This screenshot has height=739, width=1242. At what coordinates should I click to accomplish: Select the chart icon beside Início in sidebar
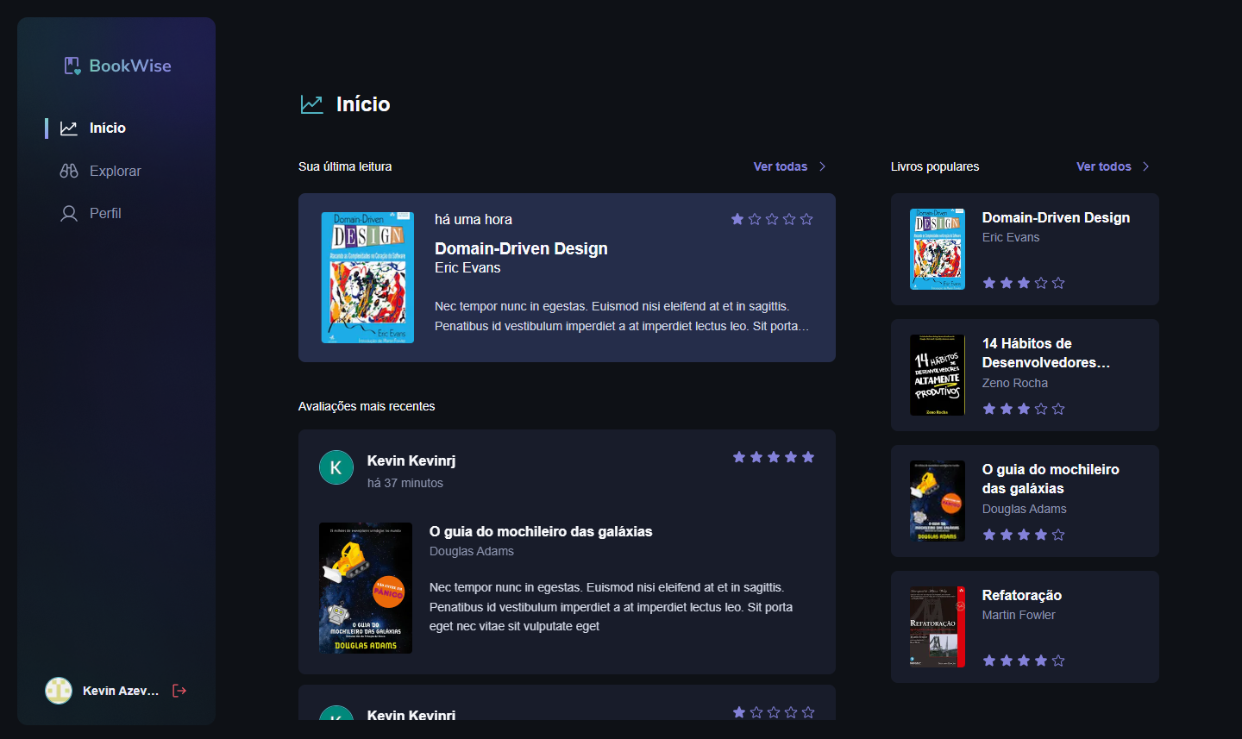[x=69, y=127]
